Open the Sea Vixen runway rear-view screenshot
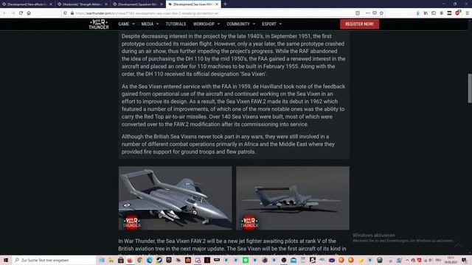 293,198
